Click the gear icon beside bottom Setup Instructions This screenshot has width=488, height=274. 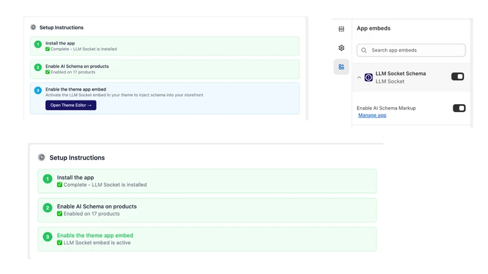click(41, 157)
